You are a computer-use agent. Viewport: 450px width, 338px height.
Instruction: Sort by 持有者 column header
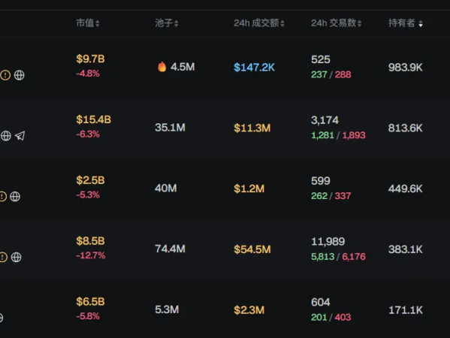click(406, 23)
